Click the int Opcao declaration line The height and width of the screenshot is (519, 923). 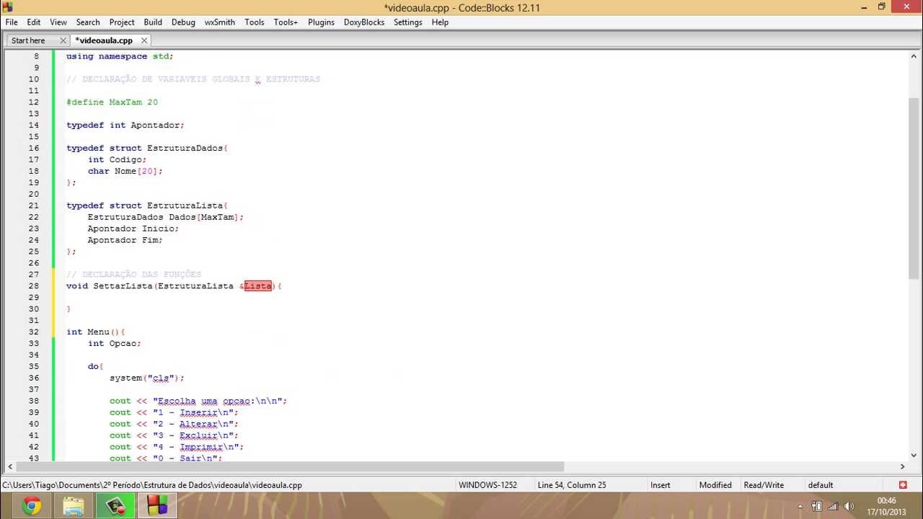pyautogui.click(x=115, y=344)
